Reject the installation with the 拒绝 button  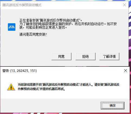(x=86, y=56)
